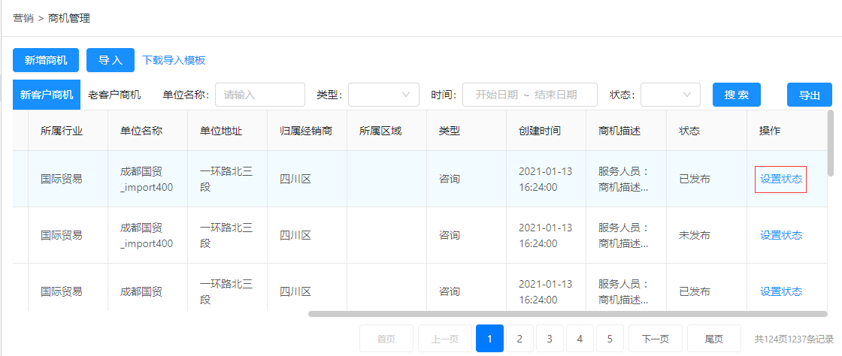Expand the 状态 filter dropdown

point(670,95)
